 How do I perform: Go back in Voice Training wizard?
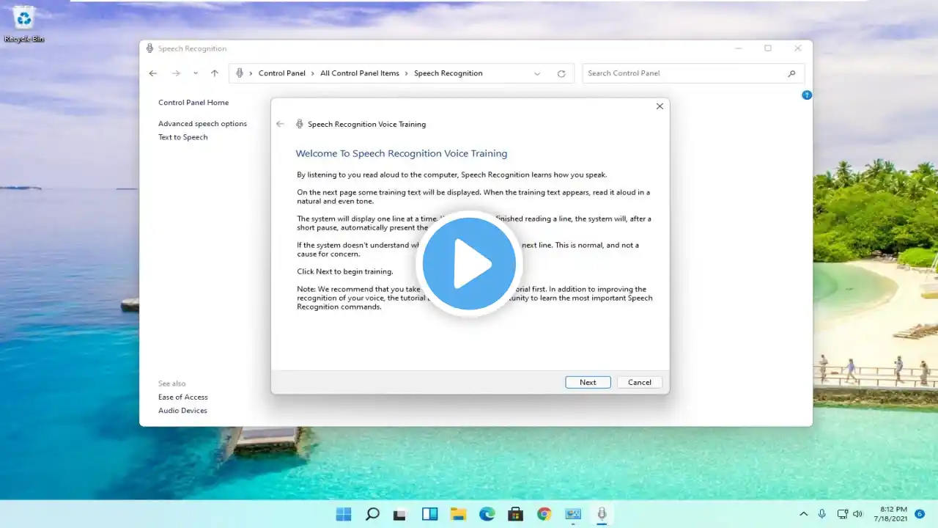tap(280, 124)
